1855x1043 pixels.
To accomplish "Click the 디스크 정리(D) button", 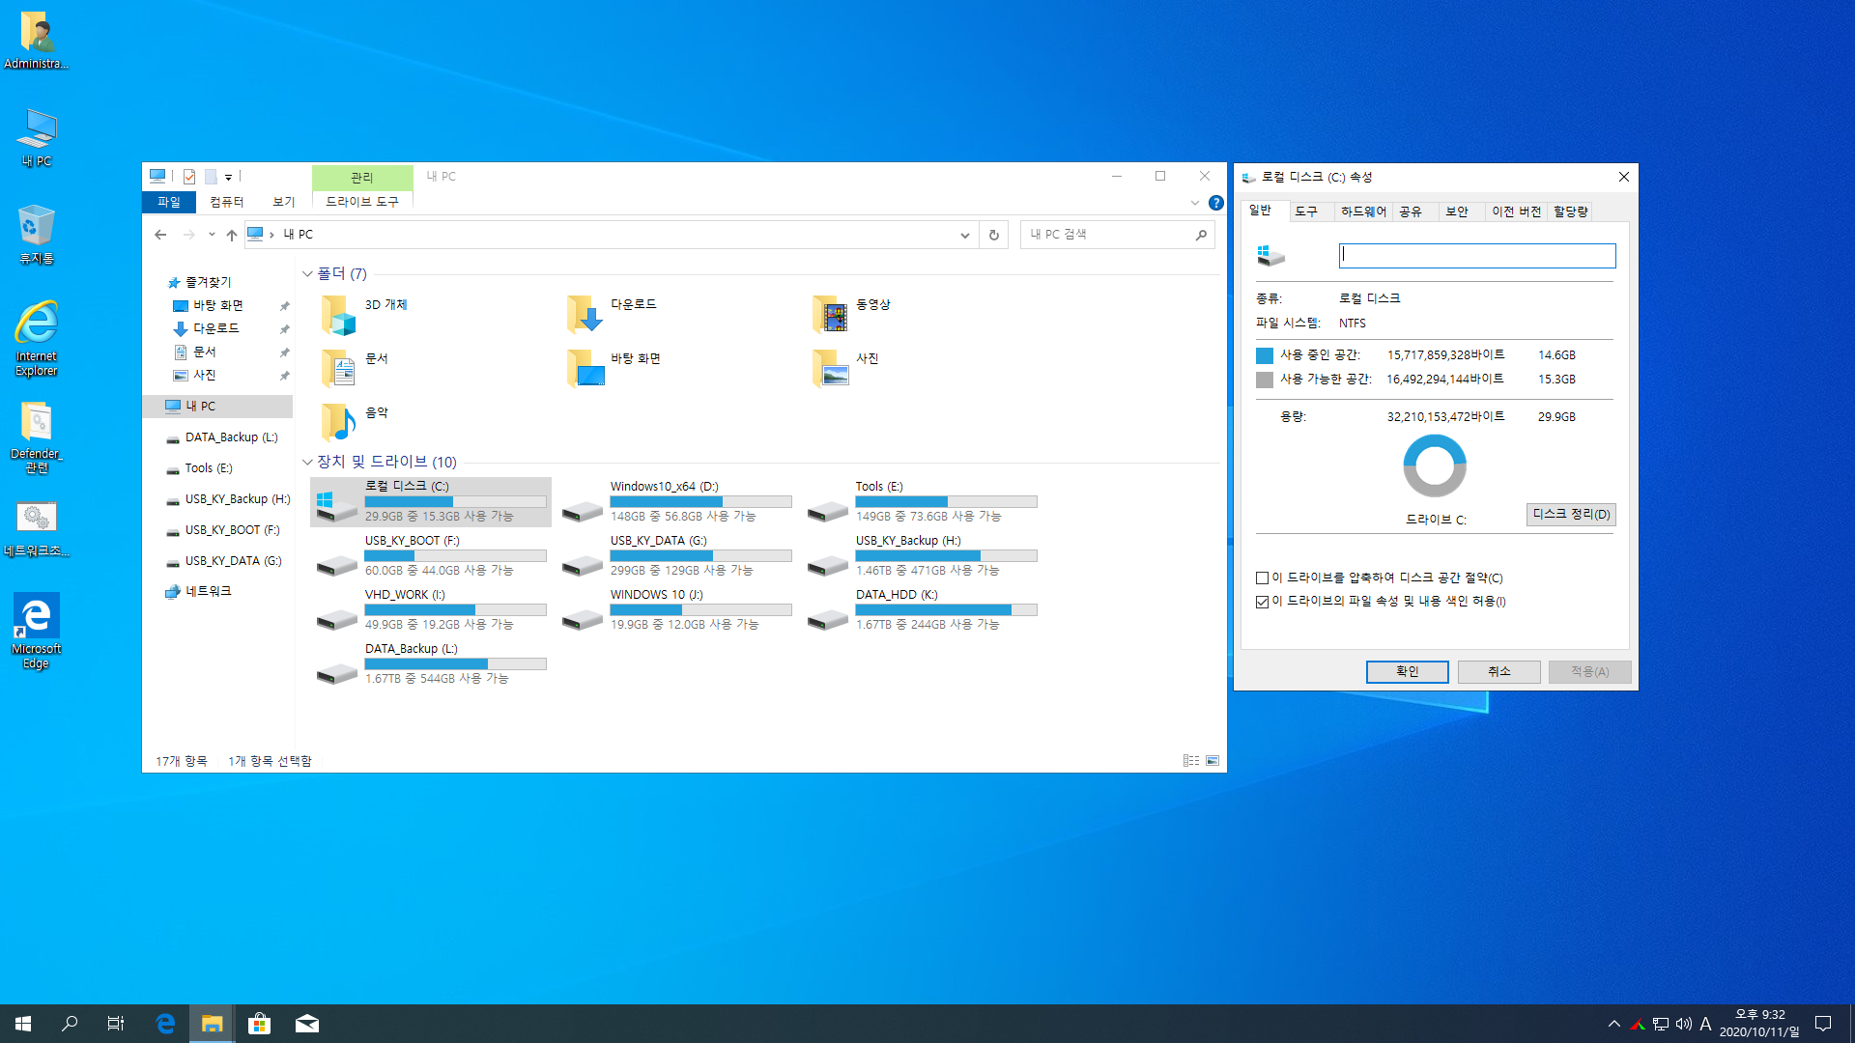I will [x=1571, y=514].
